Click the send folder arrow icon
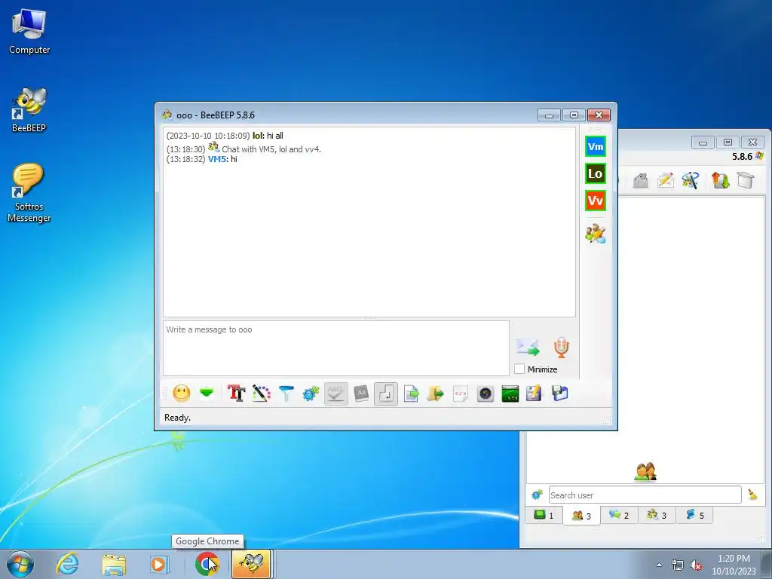Image resolution: width=772 pixels, height=579 pixels. (436, 394)
